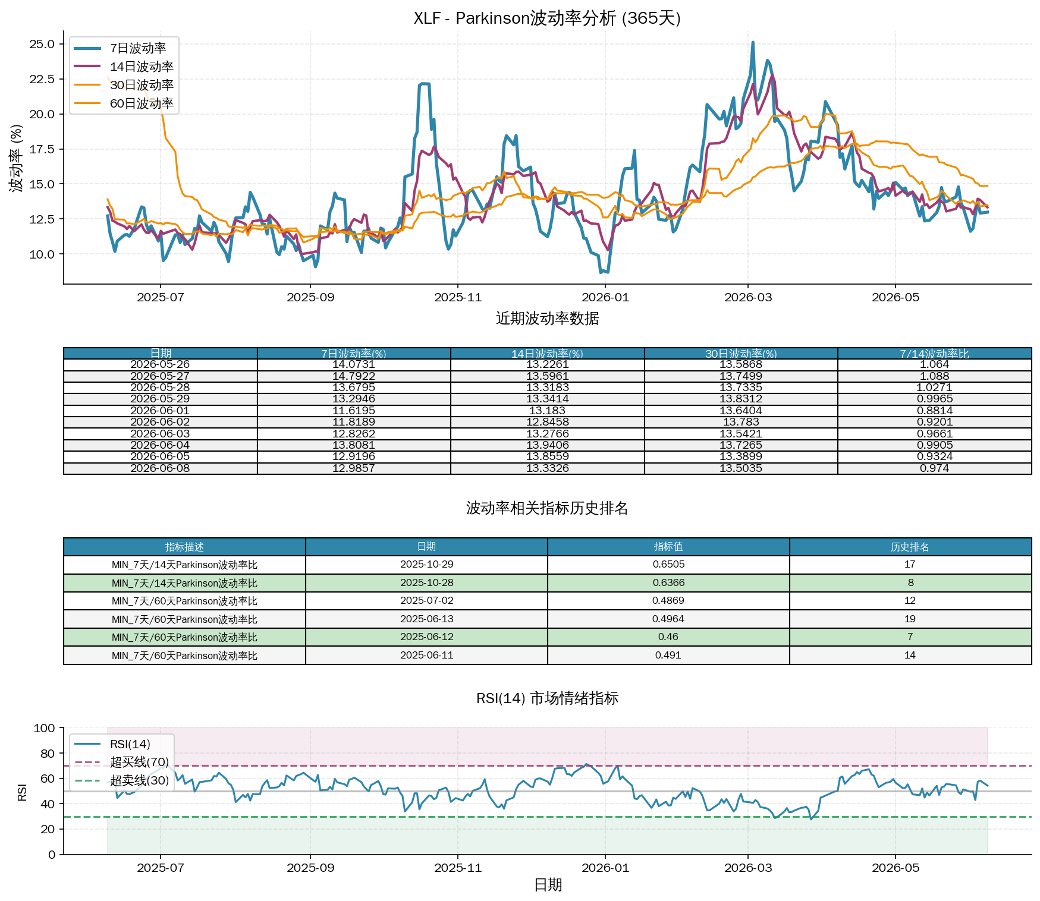1040x901 pixels.
Task: Click the 日期 x-axis label under RSI chart
Action: click(548, 886)
